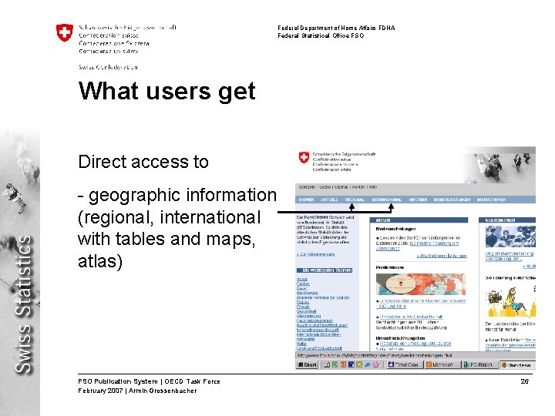Open the Internationale Disparitäten topic link
The image size is (555, 416).
[x=318, y=334]
